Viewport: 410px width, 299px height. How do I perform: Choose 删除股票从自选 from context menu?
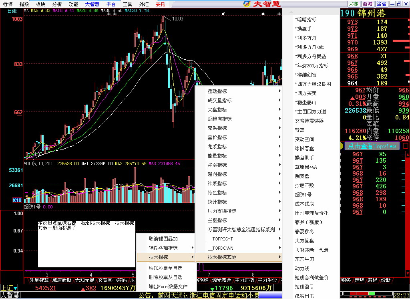[166, 277]
